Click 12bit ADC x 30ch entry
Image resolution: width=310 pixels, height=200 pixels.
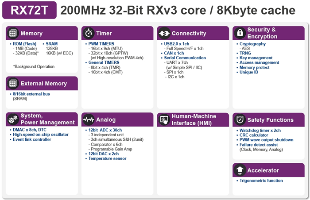105,130
